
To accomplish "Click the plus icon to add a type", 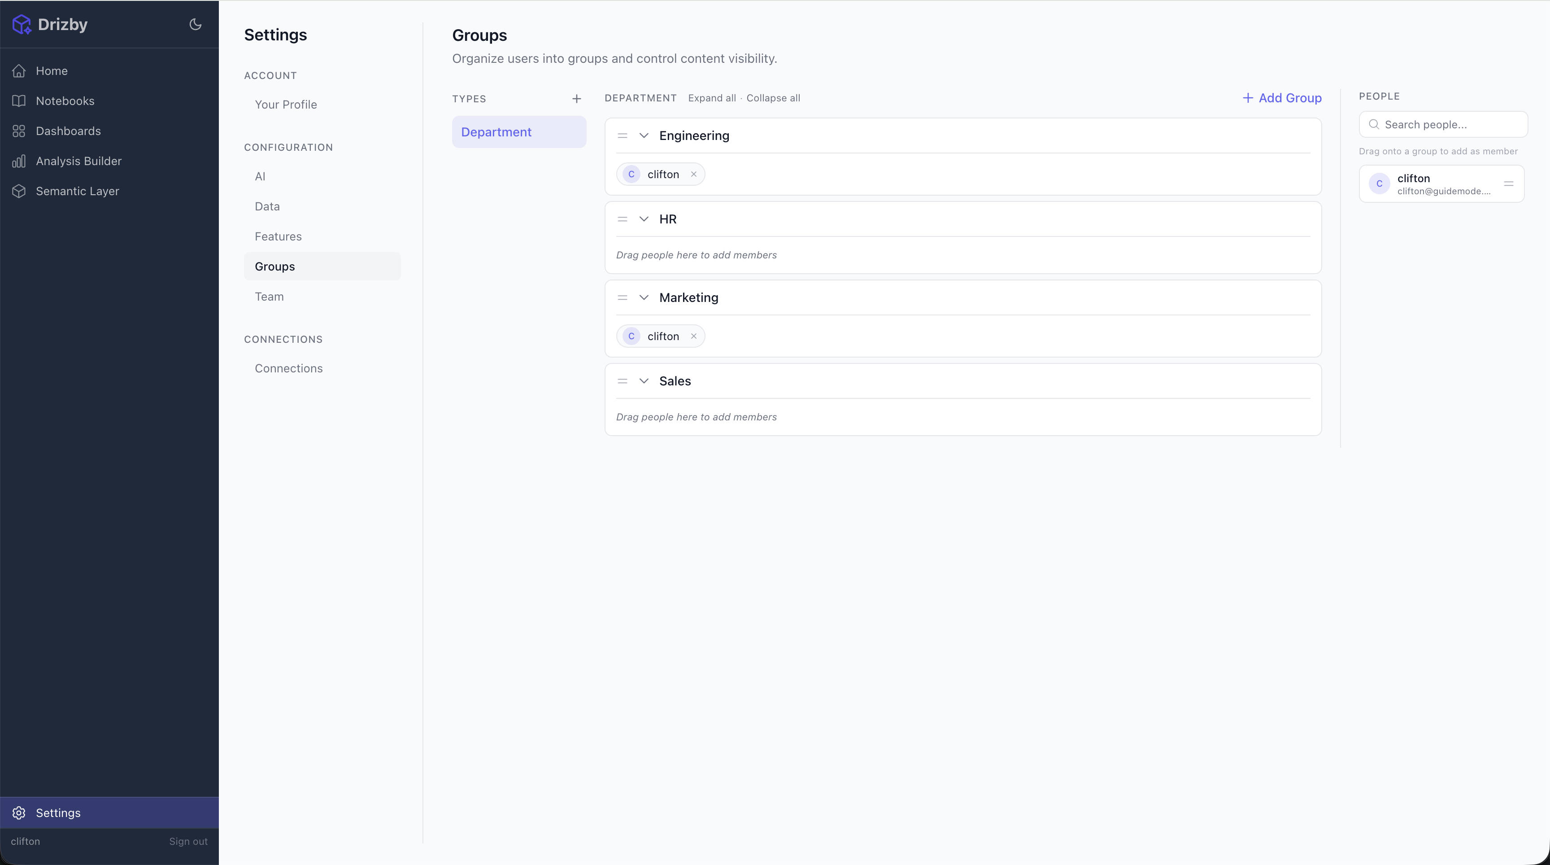I will coord(576,98).
